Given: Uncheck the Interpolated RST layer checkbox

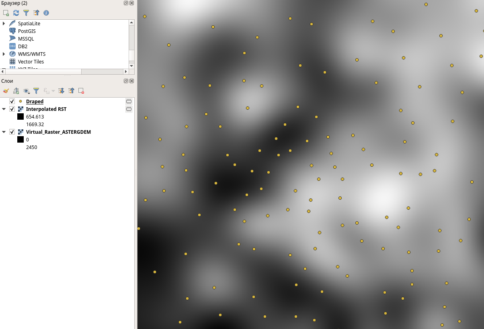Looking at the screenshot, I should (x=12, y=109).
